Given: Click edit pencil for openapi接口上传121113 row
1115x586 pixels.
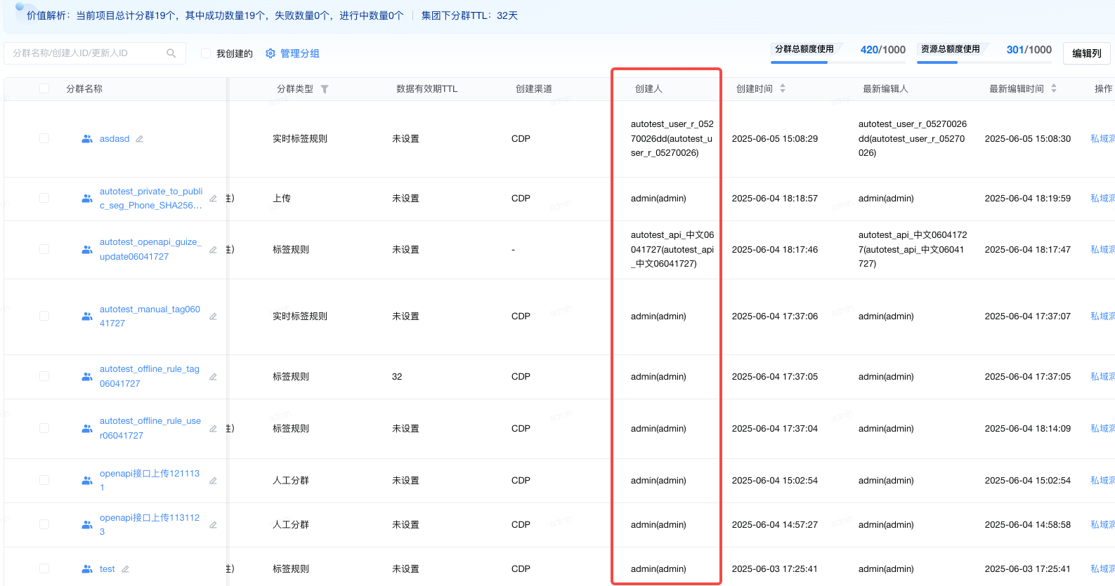Looking at the screenshot, I should click(213, 481).
